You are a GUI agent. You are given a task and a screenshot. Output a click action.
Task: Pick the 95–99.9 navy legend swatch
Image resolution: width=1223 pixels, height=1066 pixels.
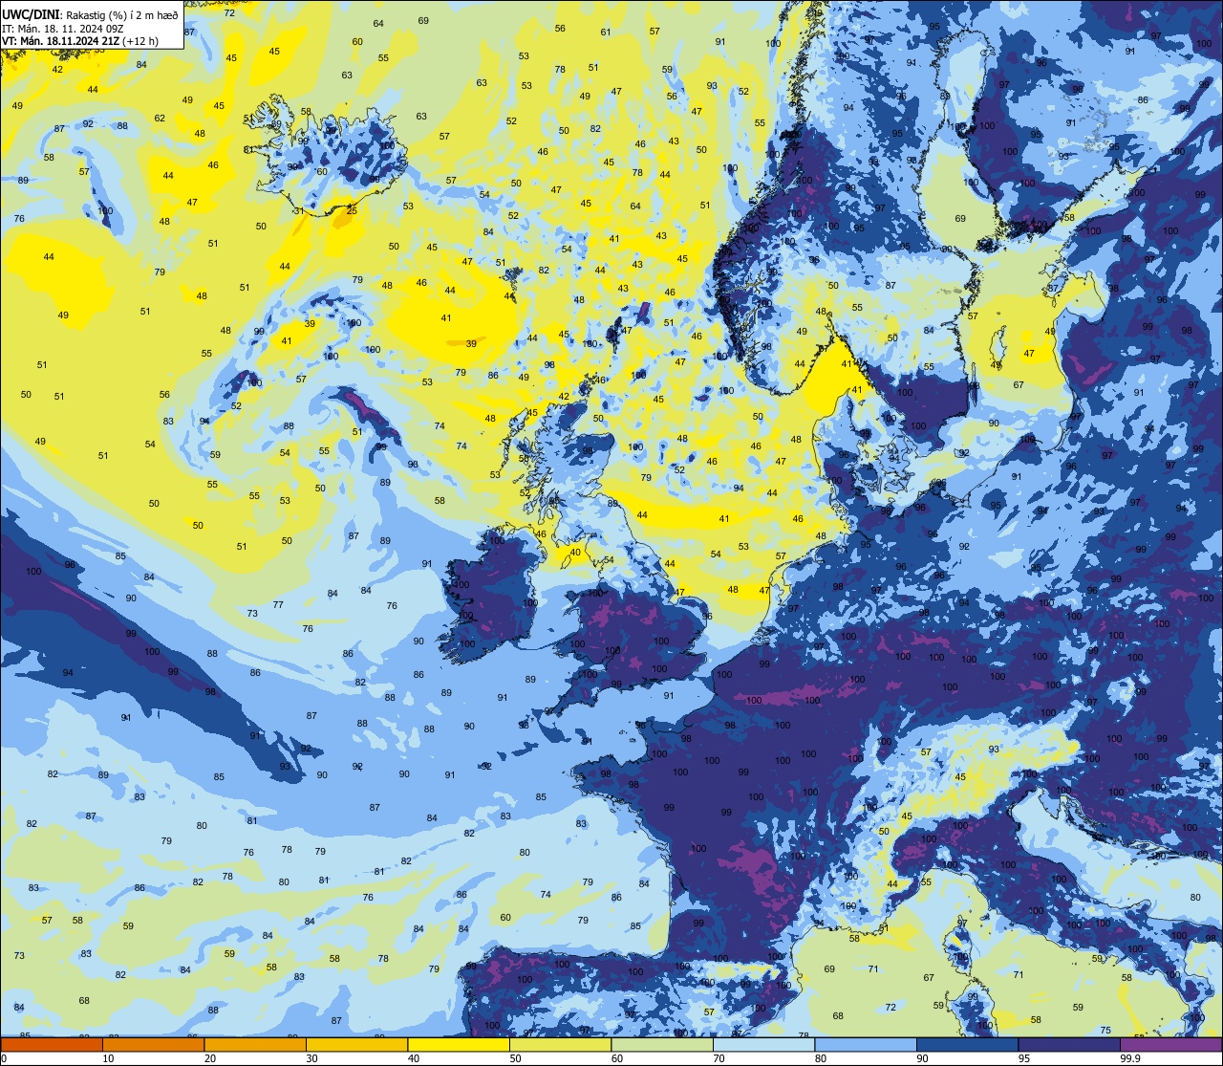(x=1069, y=1044)
